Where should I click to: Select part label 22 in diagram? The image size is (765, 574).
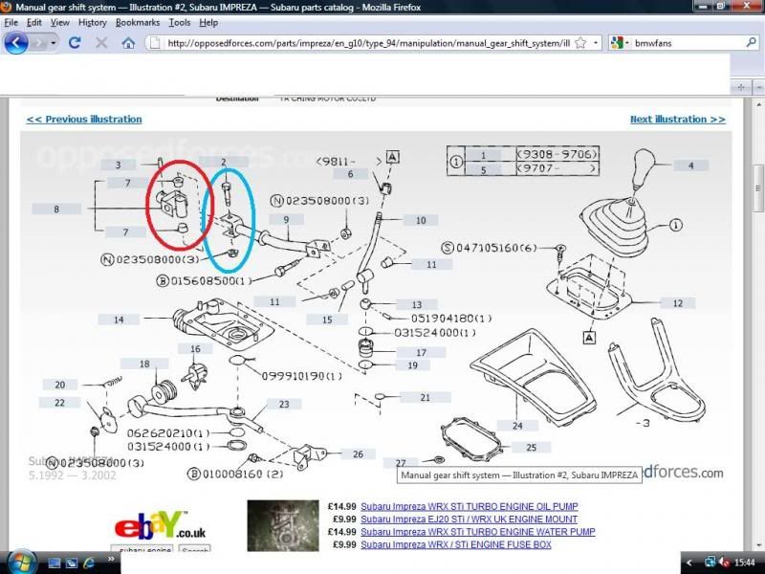point(59,403)
